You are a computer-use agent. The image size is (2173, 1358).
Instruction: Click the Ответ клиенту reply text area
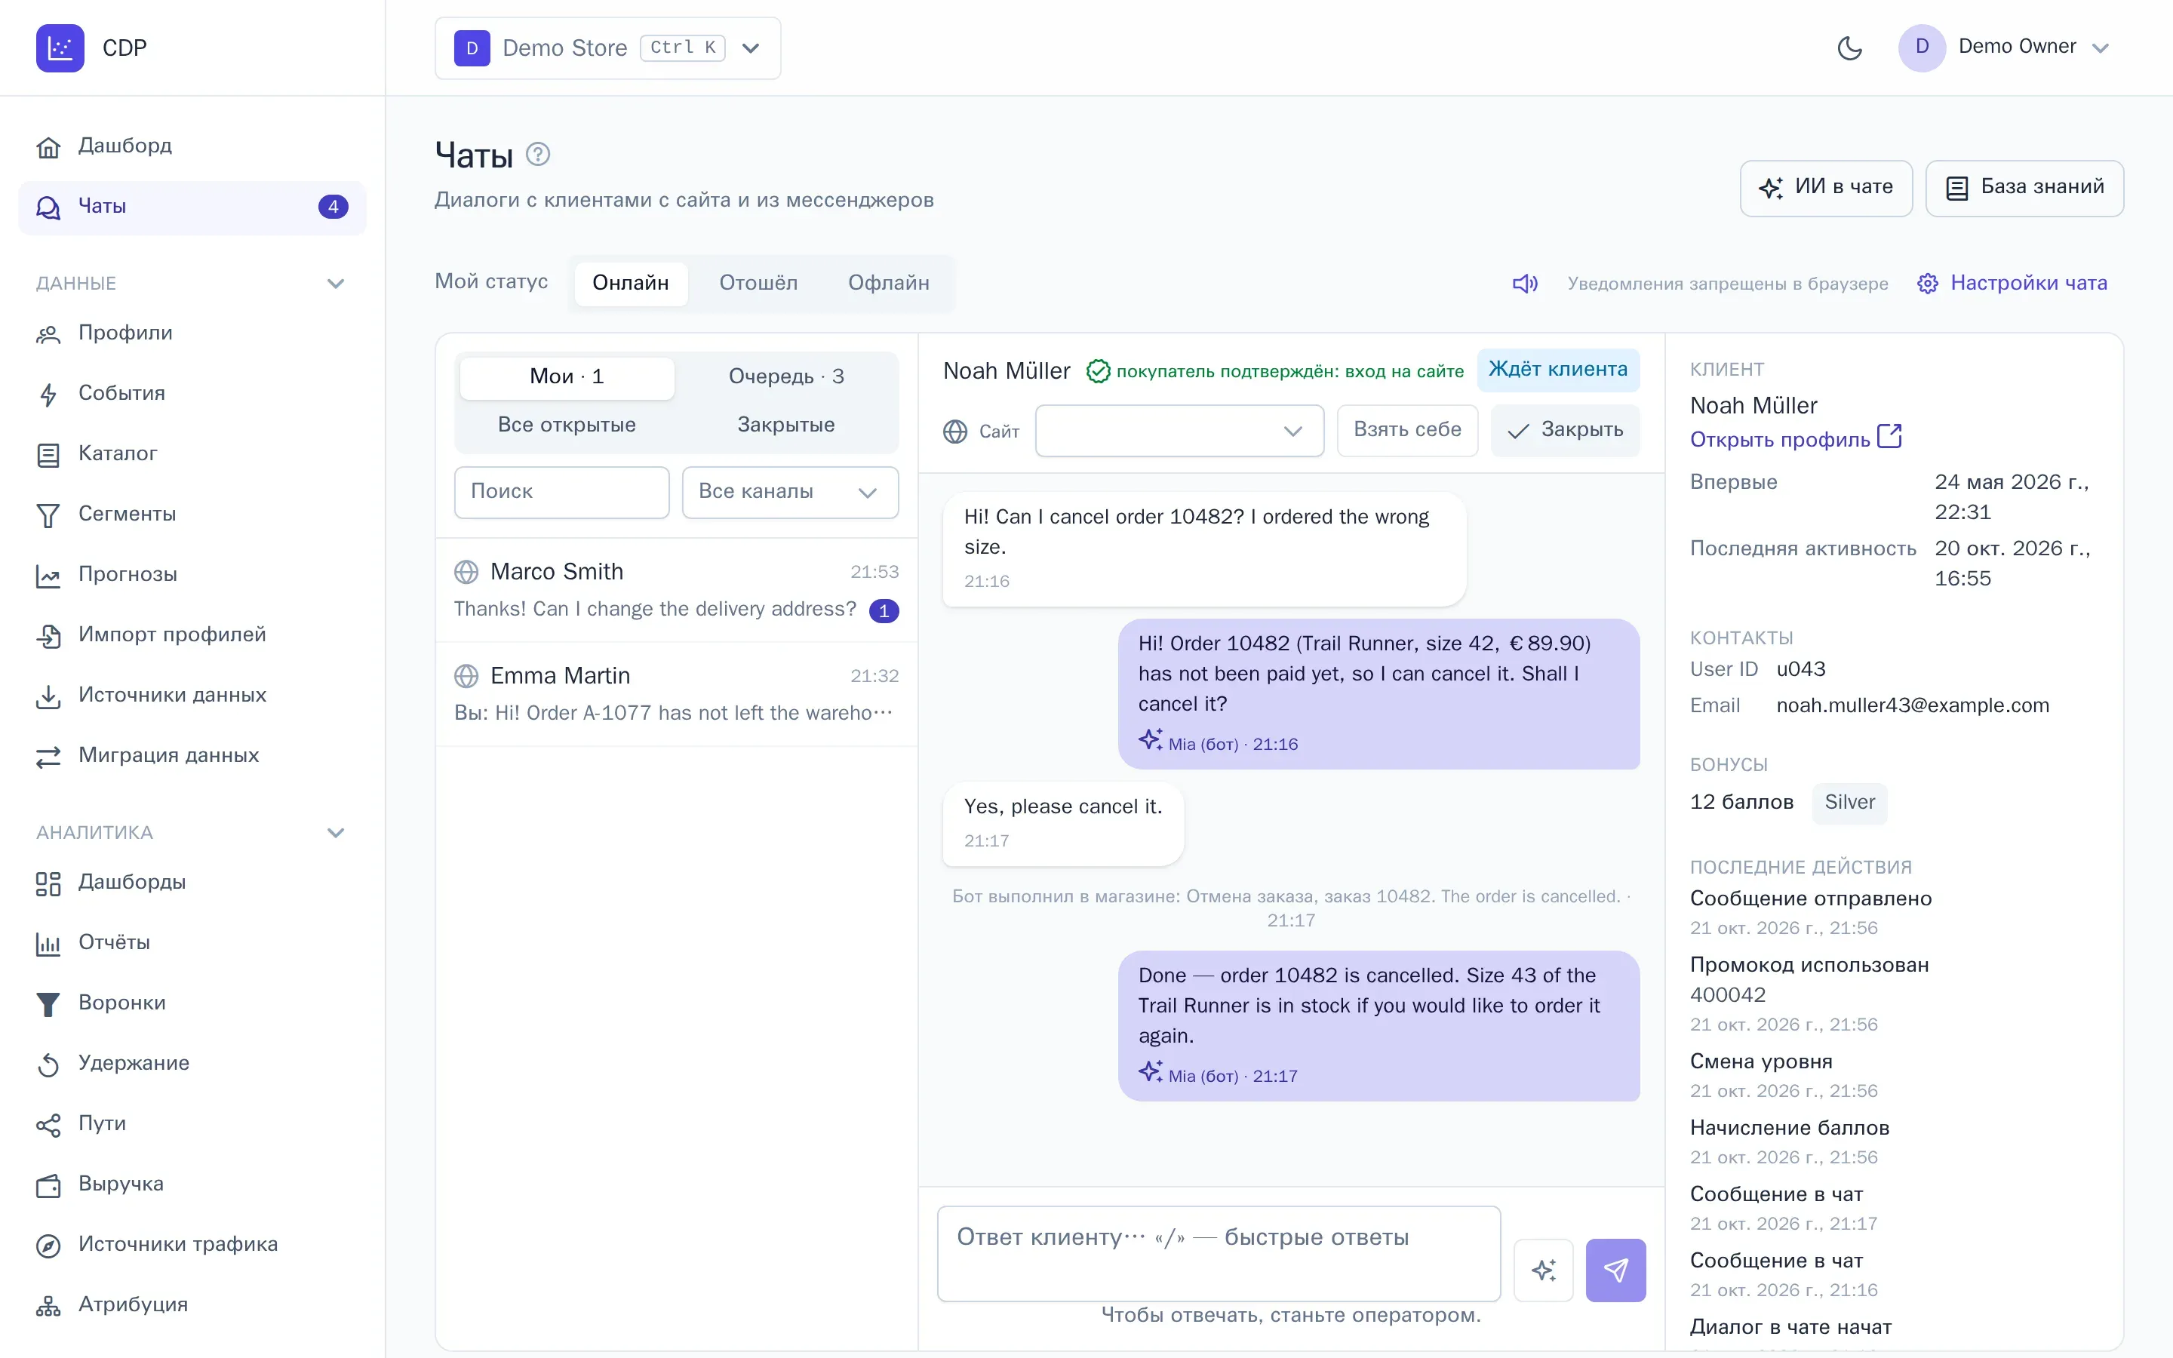click(1219, 1253)
